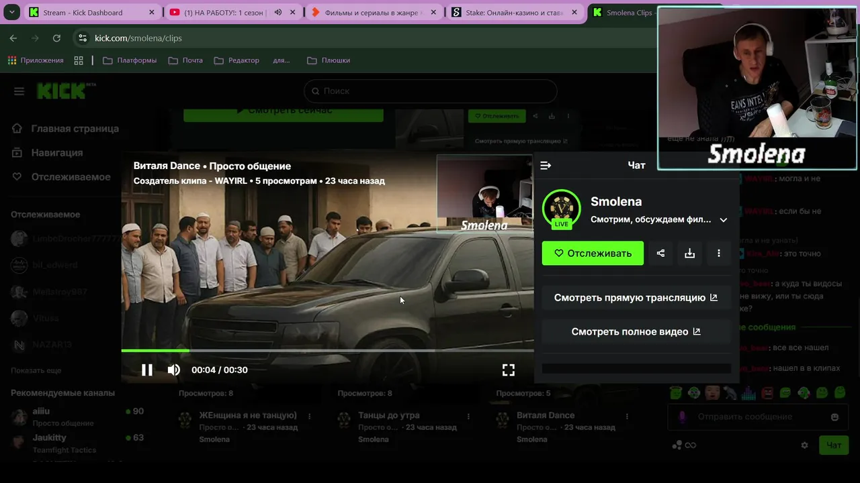The image size is (860, 483).
Task: Click the clip progress bar
Action: pyautogui.click(x=327, y=350)
